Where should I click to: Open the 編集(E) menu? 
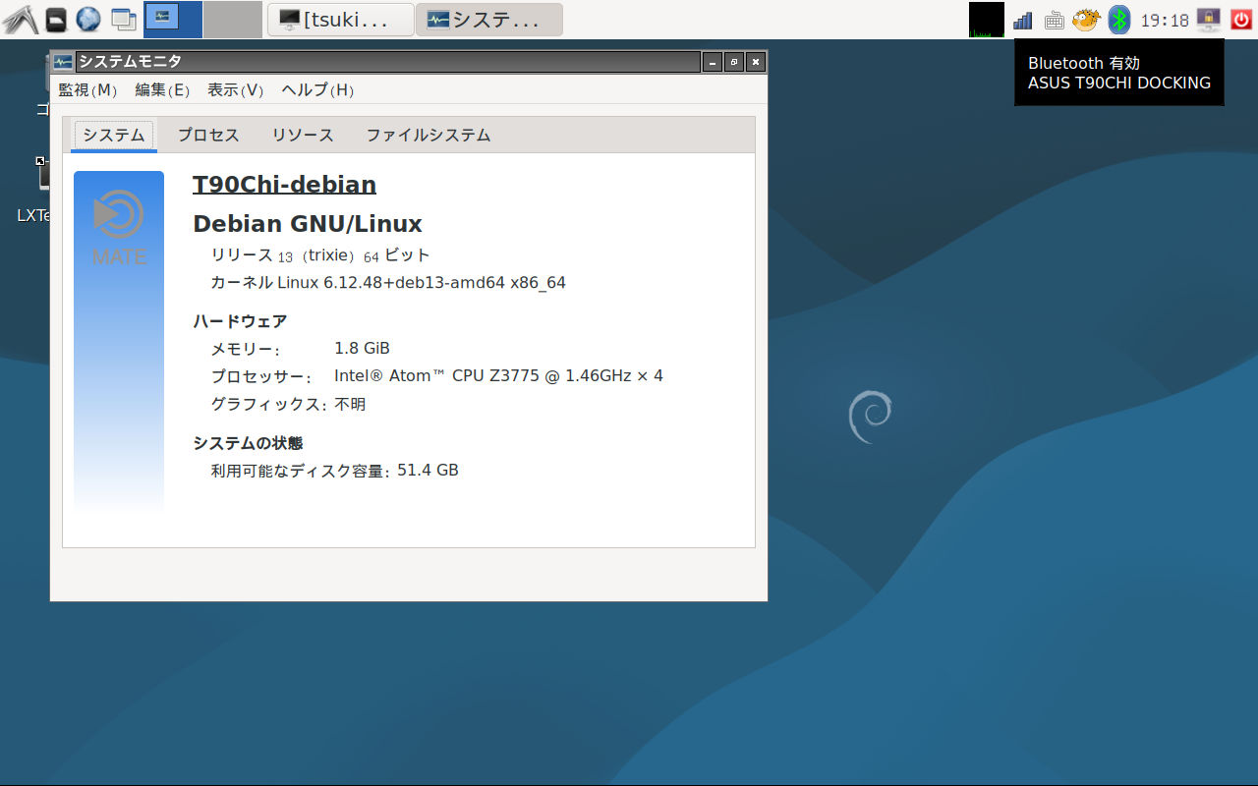pos(162,90)
